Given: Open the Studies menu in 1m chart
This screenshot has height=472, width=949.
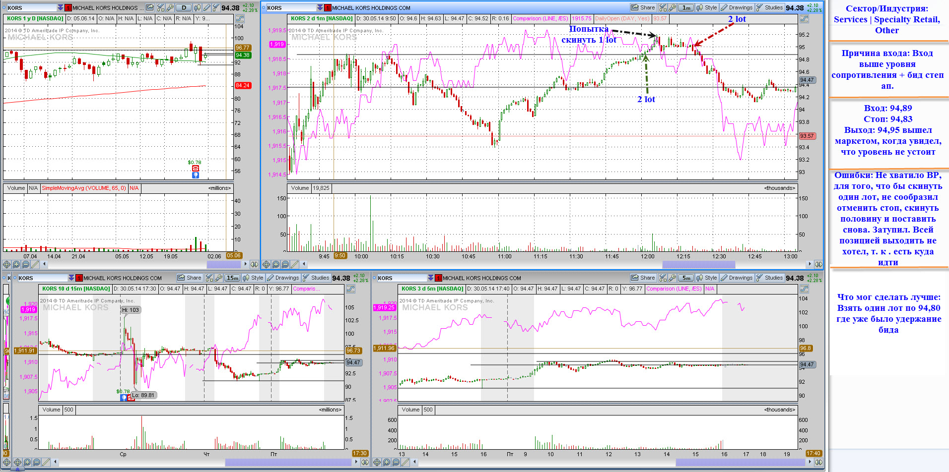Looking at the screenshot, I should pos(769,7).
